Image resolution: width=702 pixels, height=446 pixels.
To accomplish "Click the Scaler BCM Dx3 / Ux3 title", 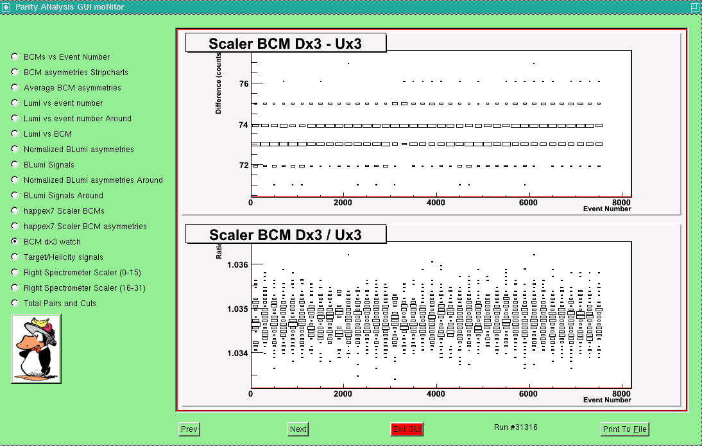I will click(285, 235).
